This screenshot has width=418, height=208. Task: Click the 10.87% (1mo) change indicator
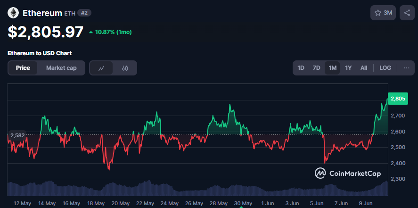tap(110, 32)
